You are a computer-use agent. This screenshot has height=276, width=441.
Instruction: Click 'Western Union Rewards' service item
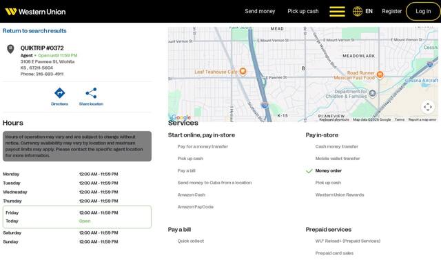pyautogui.click(x=340, y=195)
